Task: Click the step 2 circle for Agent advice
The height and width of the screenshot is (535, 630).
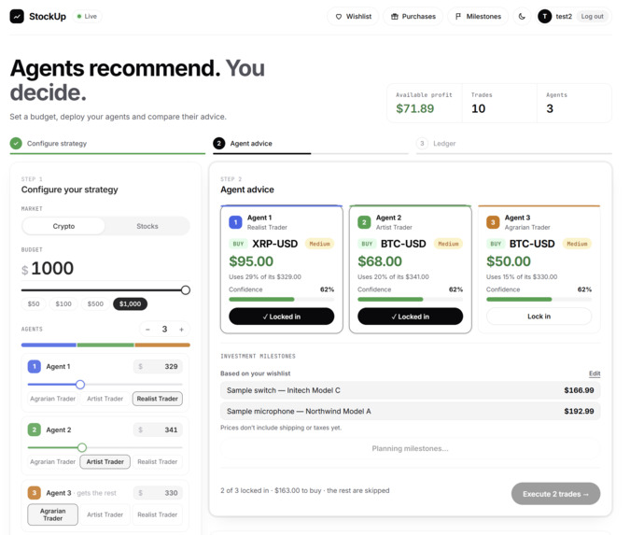Action: pos(219,144)
